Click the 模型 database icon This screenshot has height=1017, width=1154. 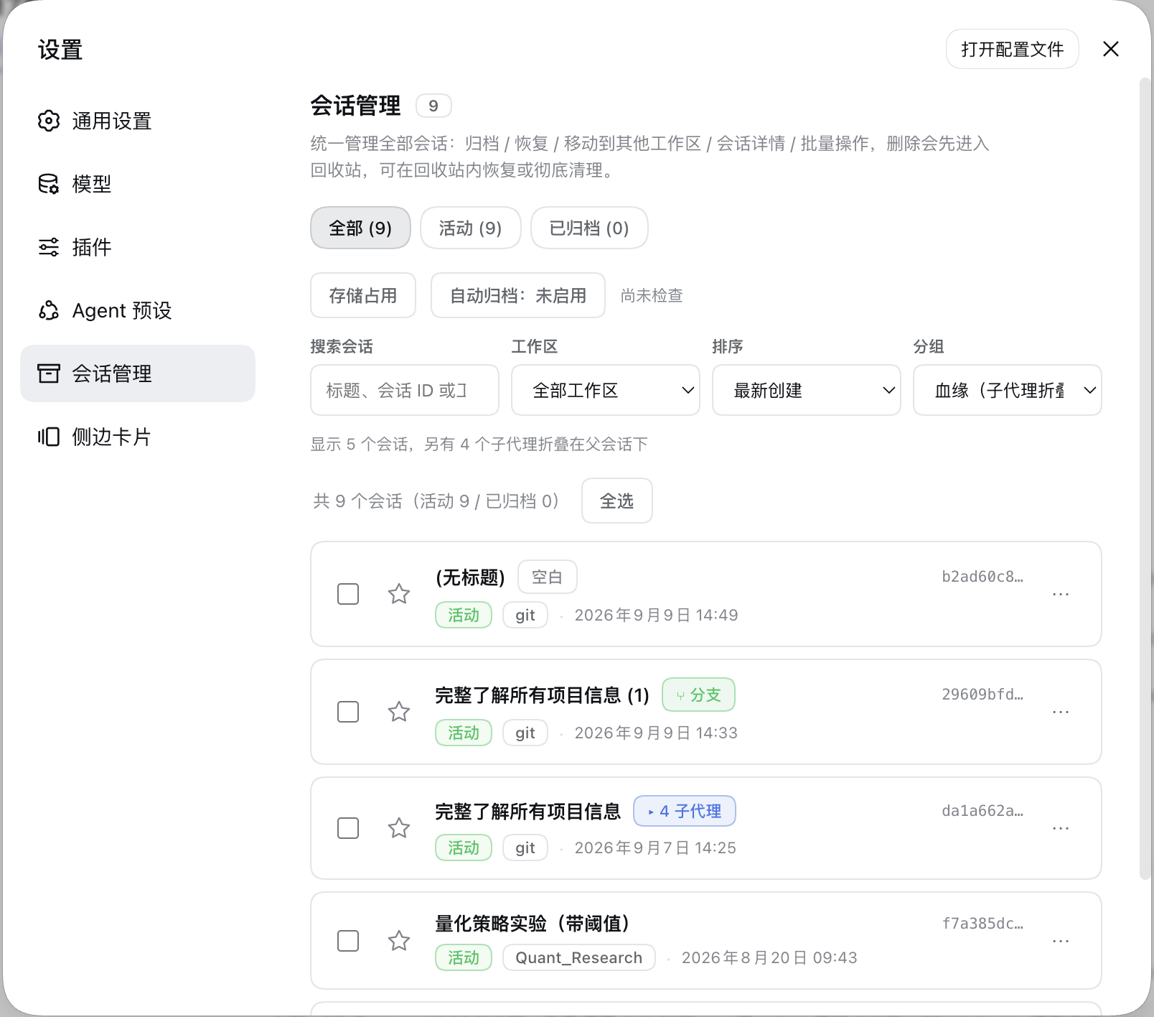coord(49,184)
